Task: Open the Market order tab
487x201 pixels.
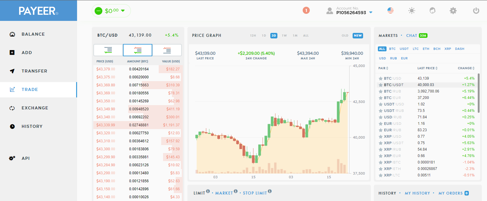Action: click(x=224, y=193)
